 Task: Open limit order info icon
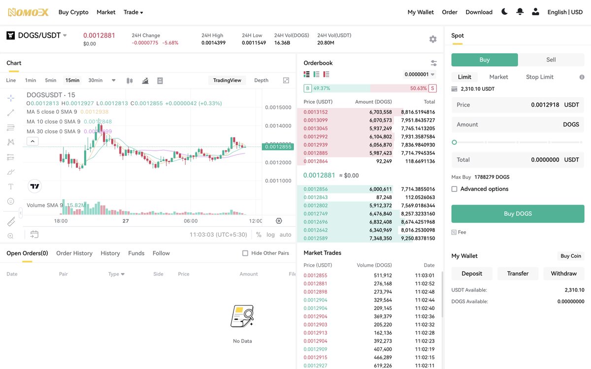click(x=582, y=77)
